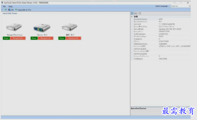This screenshot has height=120, width=197.
Task: Select the OffsetInSectors property row
Action: pyautogui.click(x=161, y=44)
